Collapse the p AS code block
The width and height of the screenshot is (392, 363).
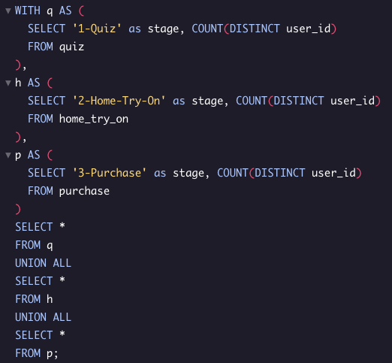8,155
